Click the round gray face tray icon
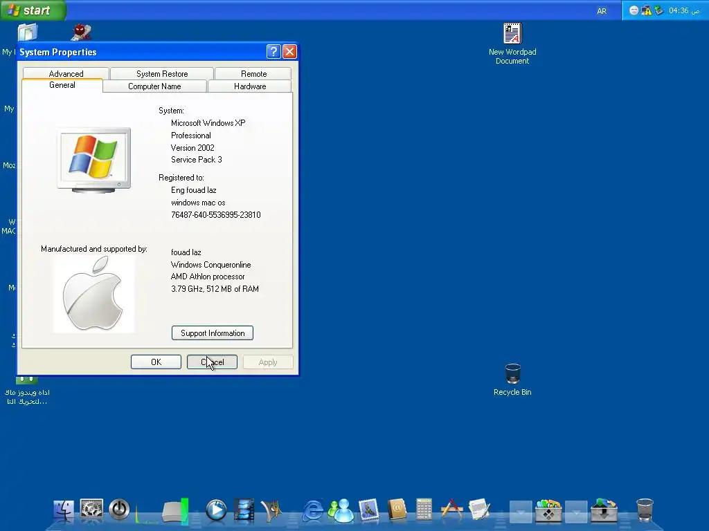The height and width of the screenshot is (531, 709). coord(634,11)
